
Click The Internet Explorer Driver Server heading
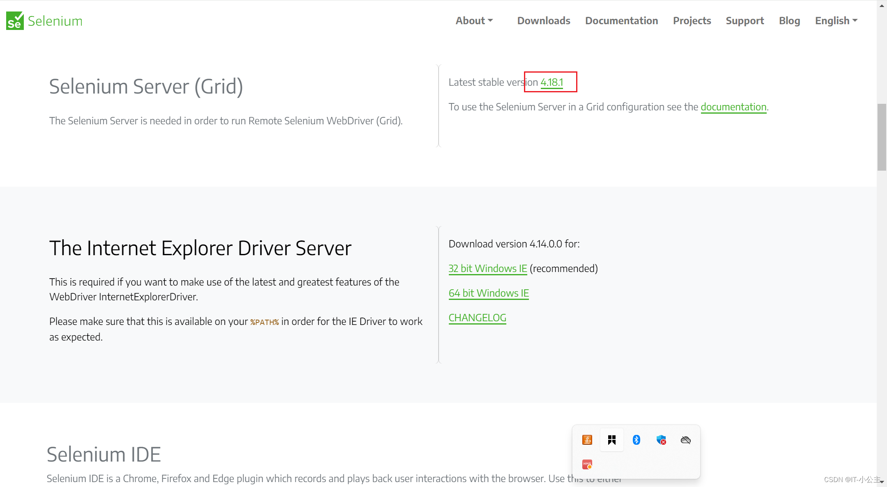point(200,248)
